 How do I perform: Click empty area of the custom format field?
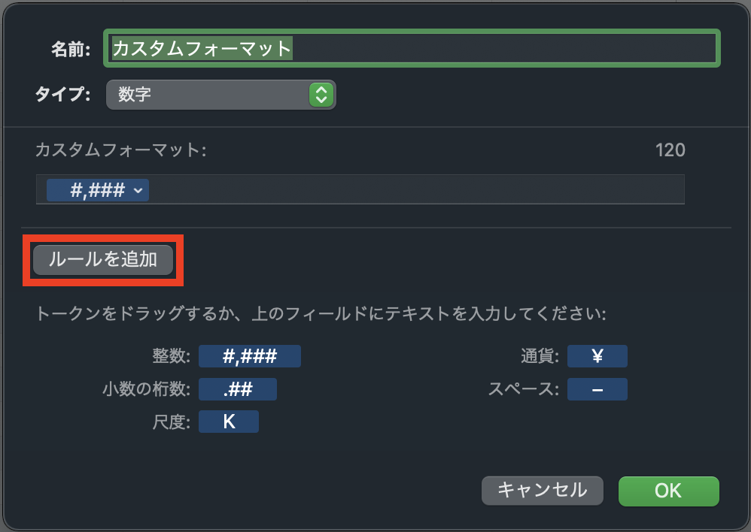[414, 191]
